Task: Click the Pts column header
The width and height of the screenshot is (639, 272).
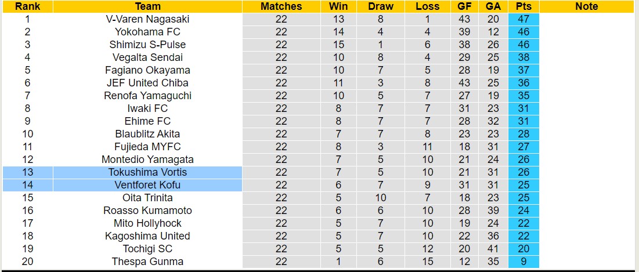Action: coord(523,6)
